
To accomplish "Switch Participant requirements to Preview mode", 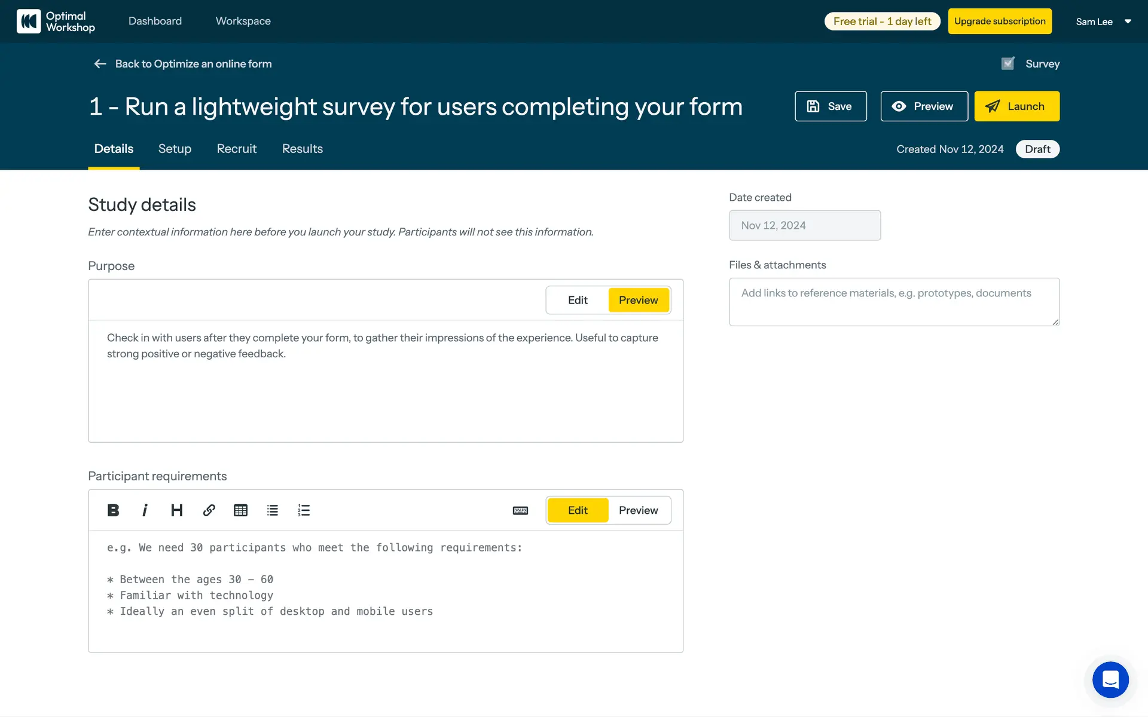I will 638,510.
